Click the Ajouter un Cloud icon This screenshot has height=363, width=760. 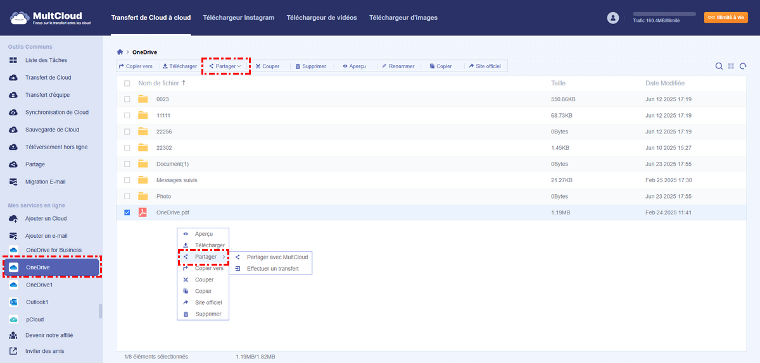(13, 218)
